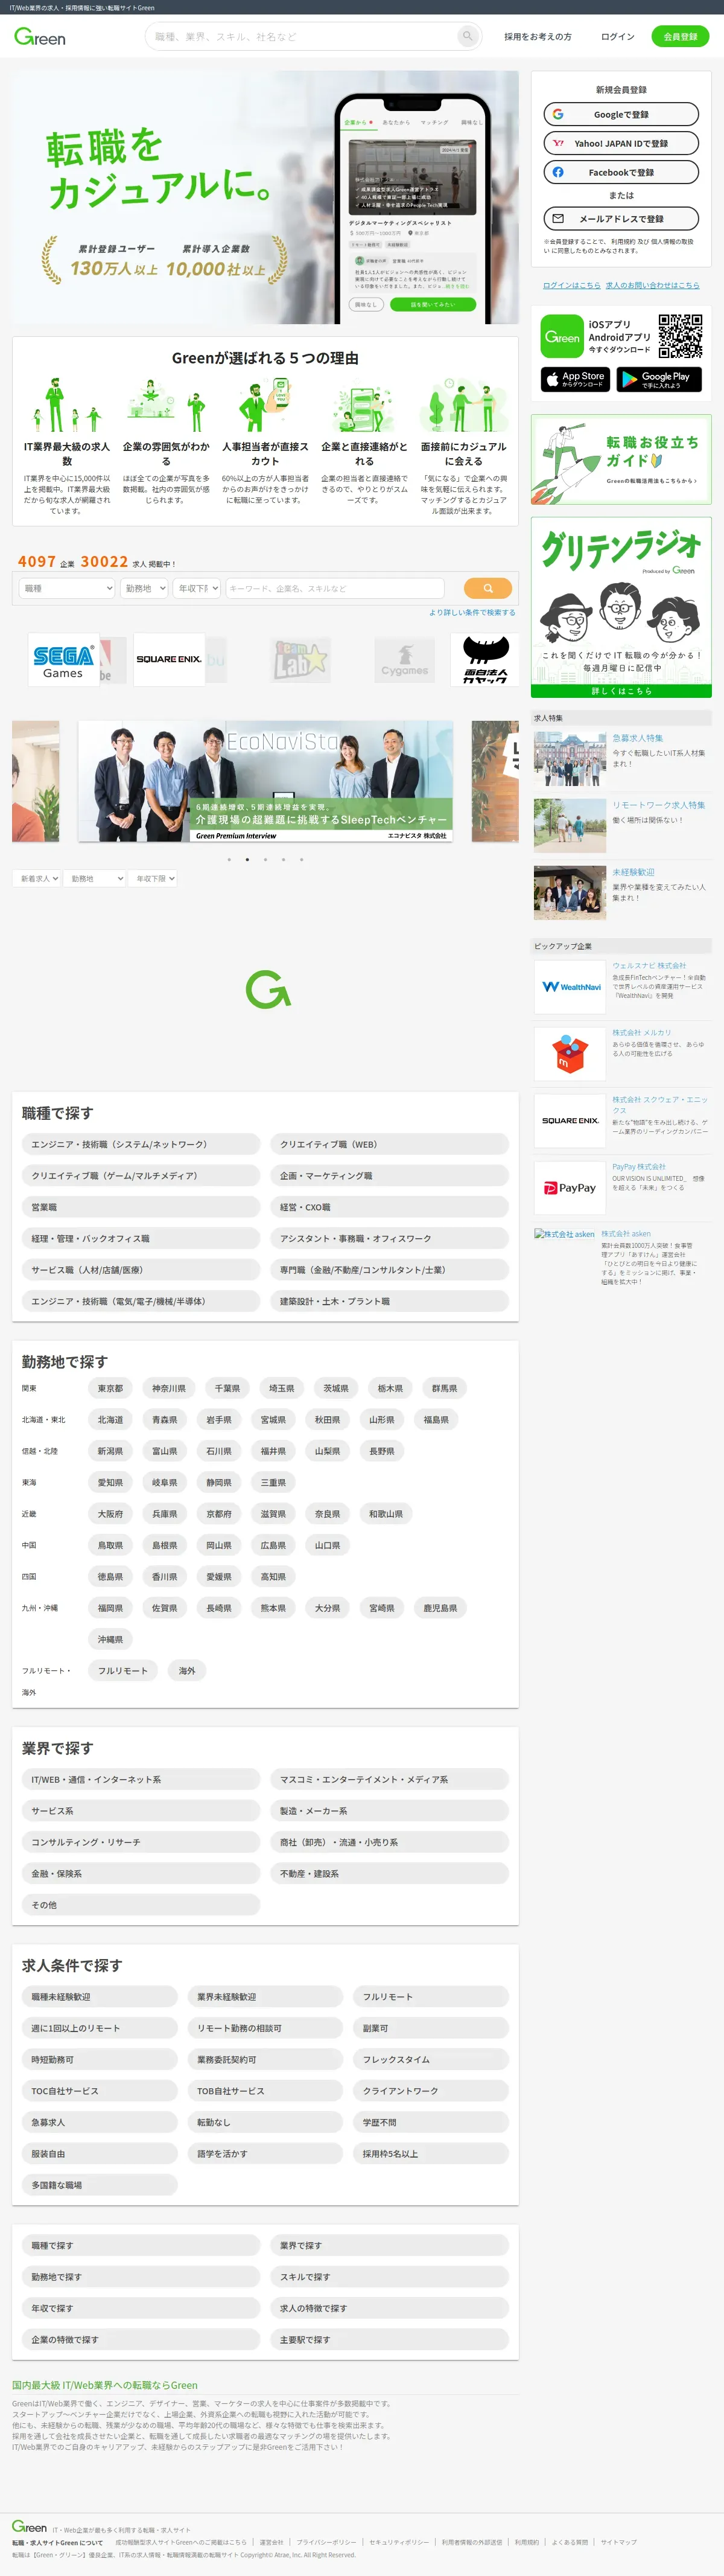Open the 勤務地 filter dropdown below carousel
Viewport: 724px width, 2576px height.
(x=96, y=878)
